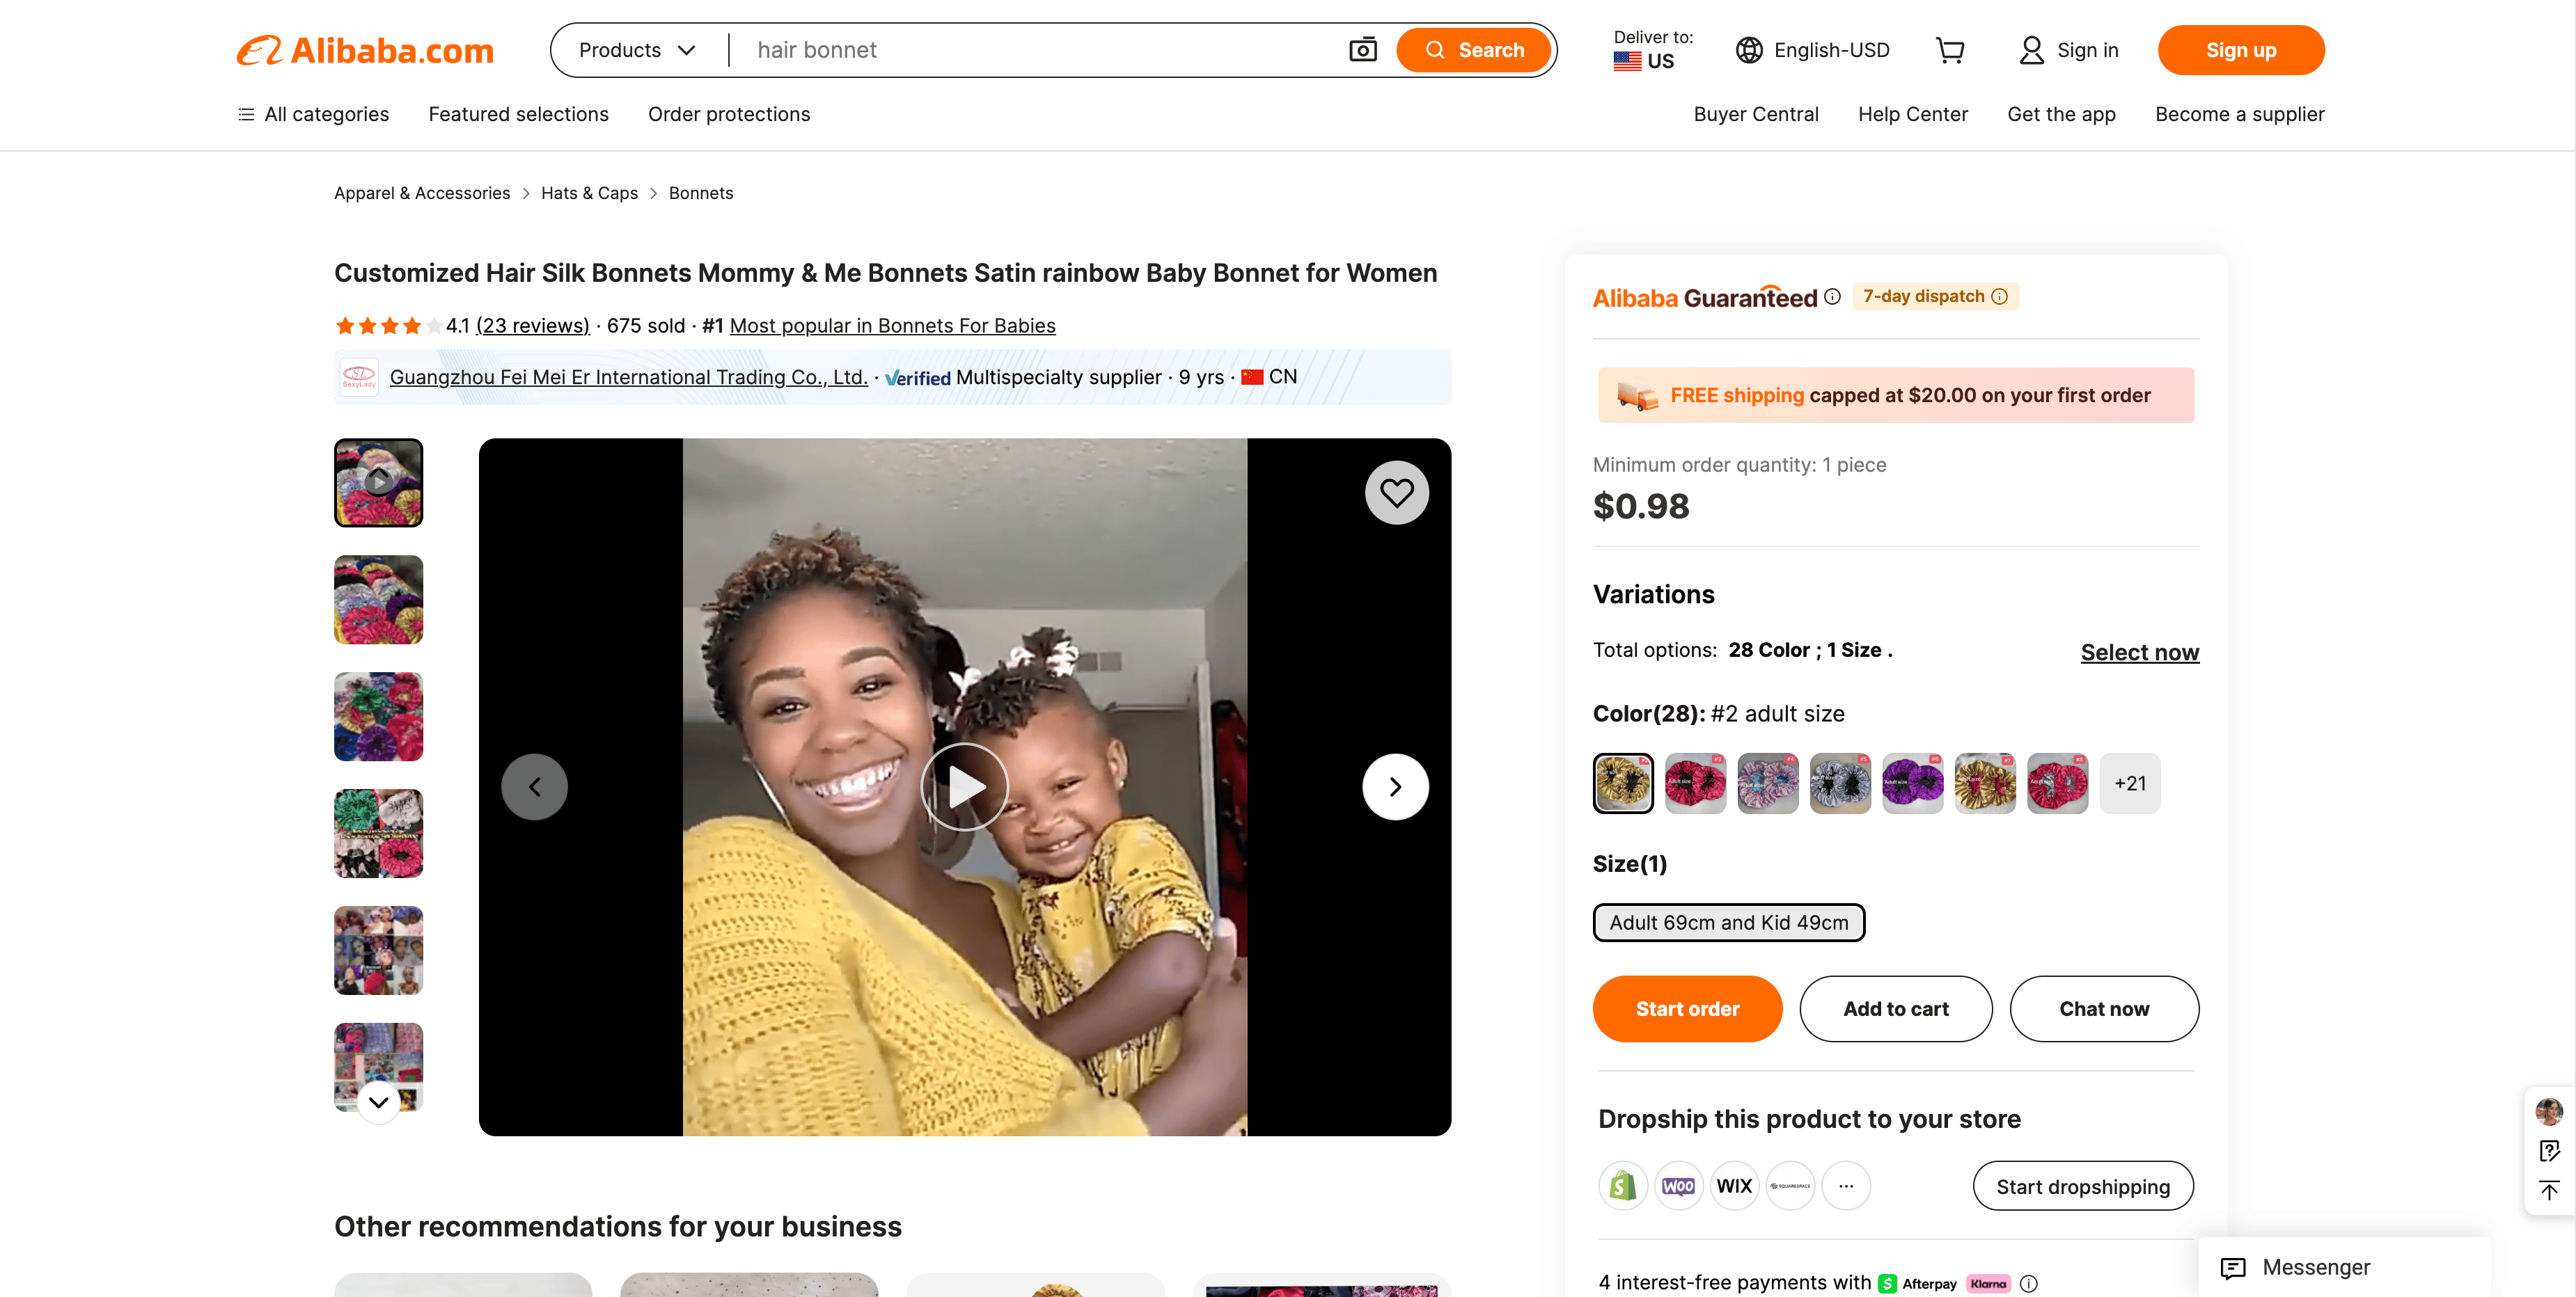Click the Shopify dropship icon

click(1623, 1186)
